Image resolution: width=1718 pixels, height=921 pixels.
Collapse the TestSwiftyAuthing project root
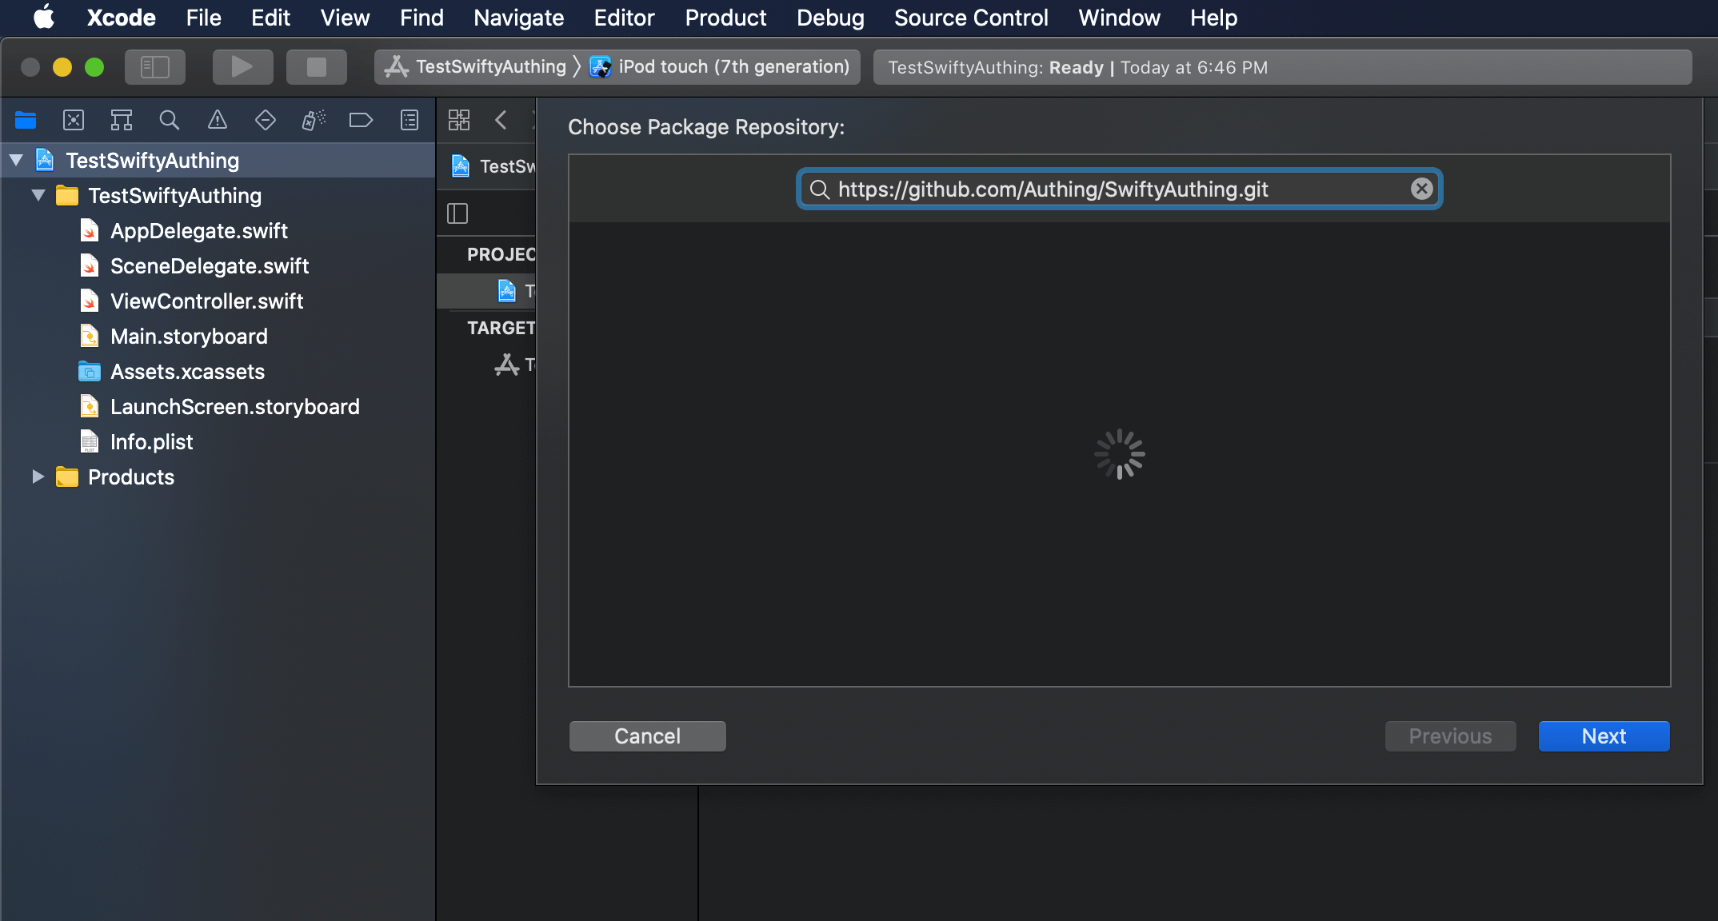(16, 161)
